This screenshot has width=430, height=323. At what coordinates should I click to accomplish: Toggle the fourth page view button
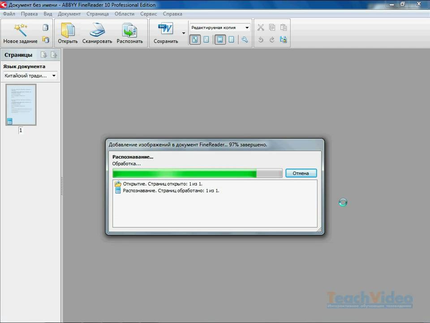tap(232, 40)
